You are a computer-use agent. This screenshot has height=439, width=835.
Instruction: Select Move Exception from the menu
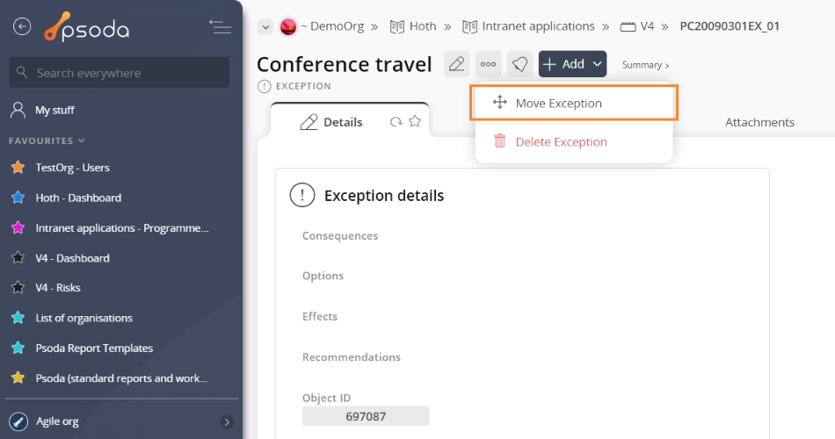pos(558,103)
